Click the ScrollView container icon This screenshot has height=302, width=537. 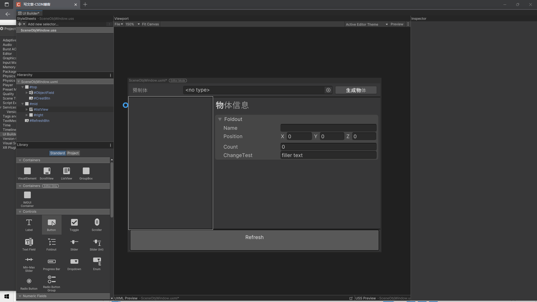tap(47, 171)
